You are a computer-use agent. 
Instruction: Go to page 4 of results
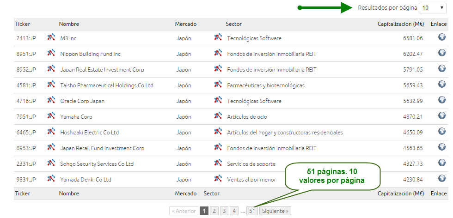[x=234, y=211]
